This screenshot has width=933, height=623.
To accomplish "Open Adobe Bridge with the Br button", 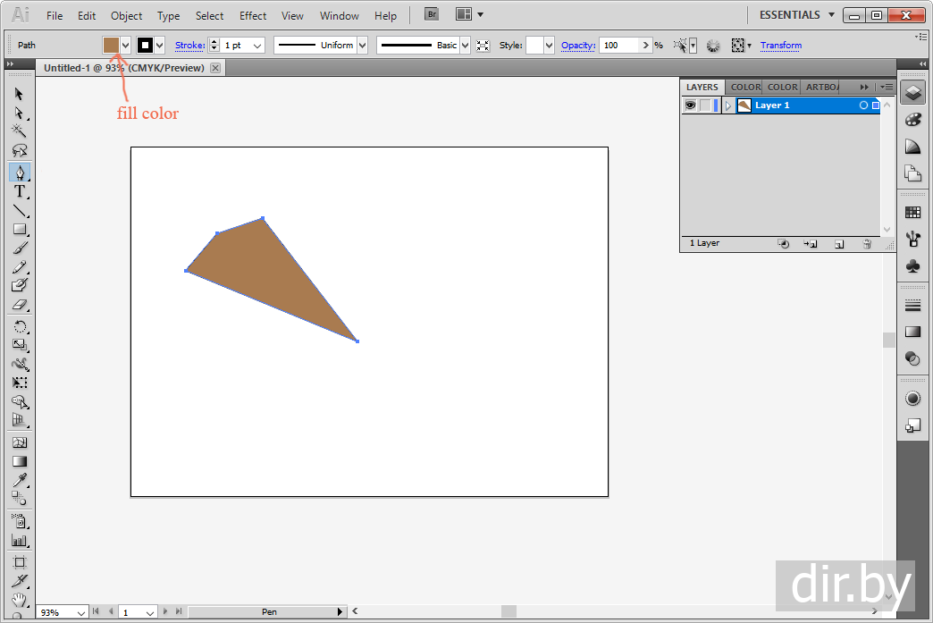I will (x=432, y=15).
